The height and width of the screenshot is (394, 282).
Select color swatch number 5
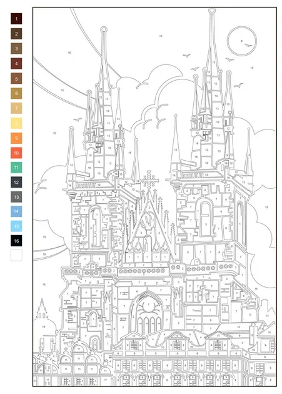[16, 78]
